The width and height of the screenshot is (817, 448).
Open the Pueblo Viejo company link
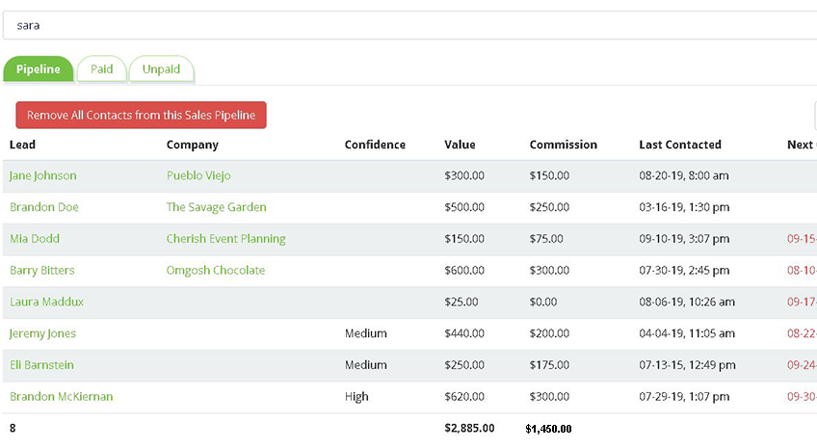tap(198, 175)
